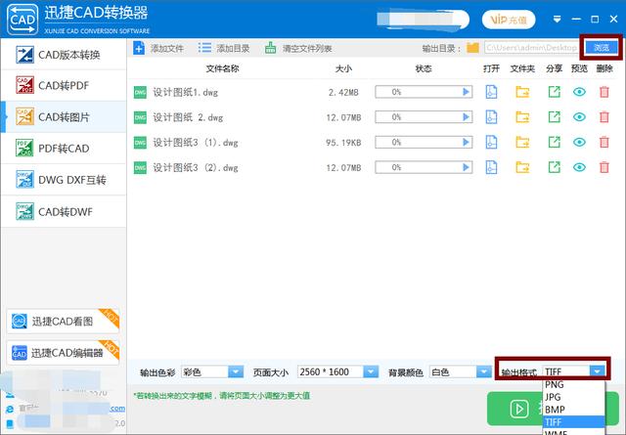Open file icon for 设计图纸 2.dwg

(491, 117)
